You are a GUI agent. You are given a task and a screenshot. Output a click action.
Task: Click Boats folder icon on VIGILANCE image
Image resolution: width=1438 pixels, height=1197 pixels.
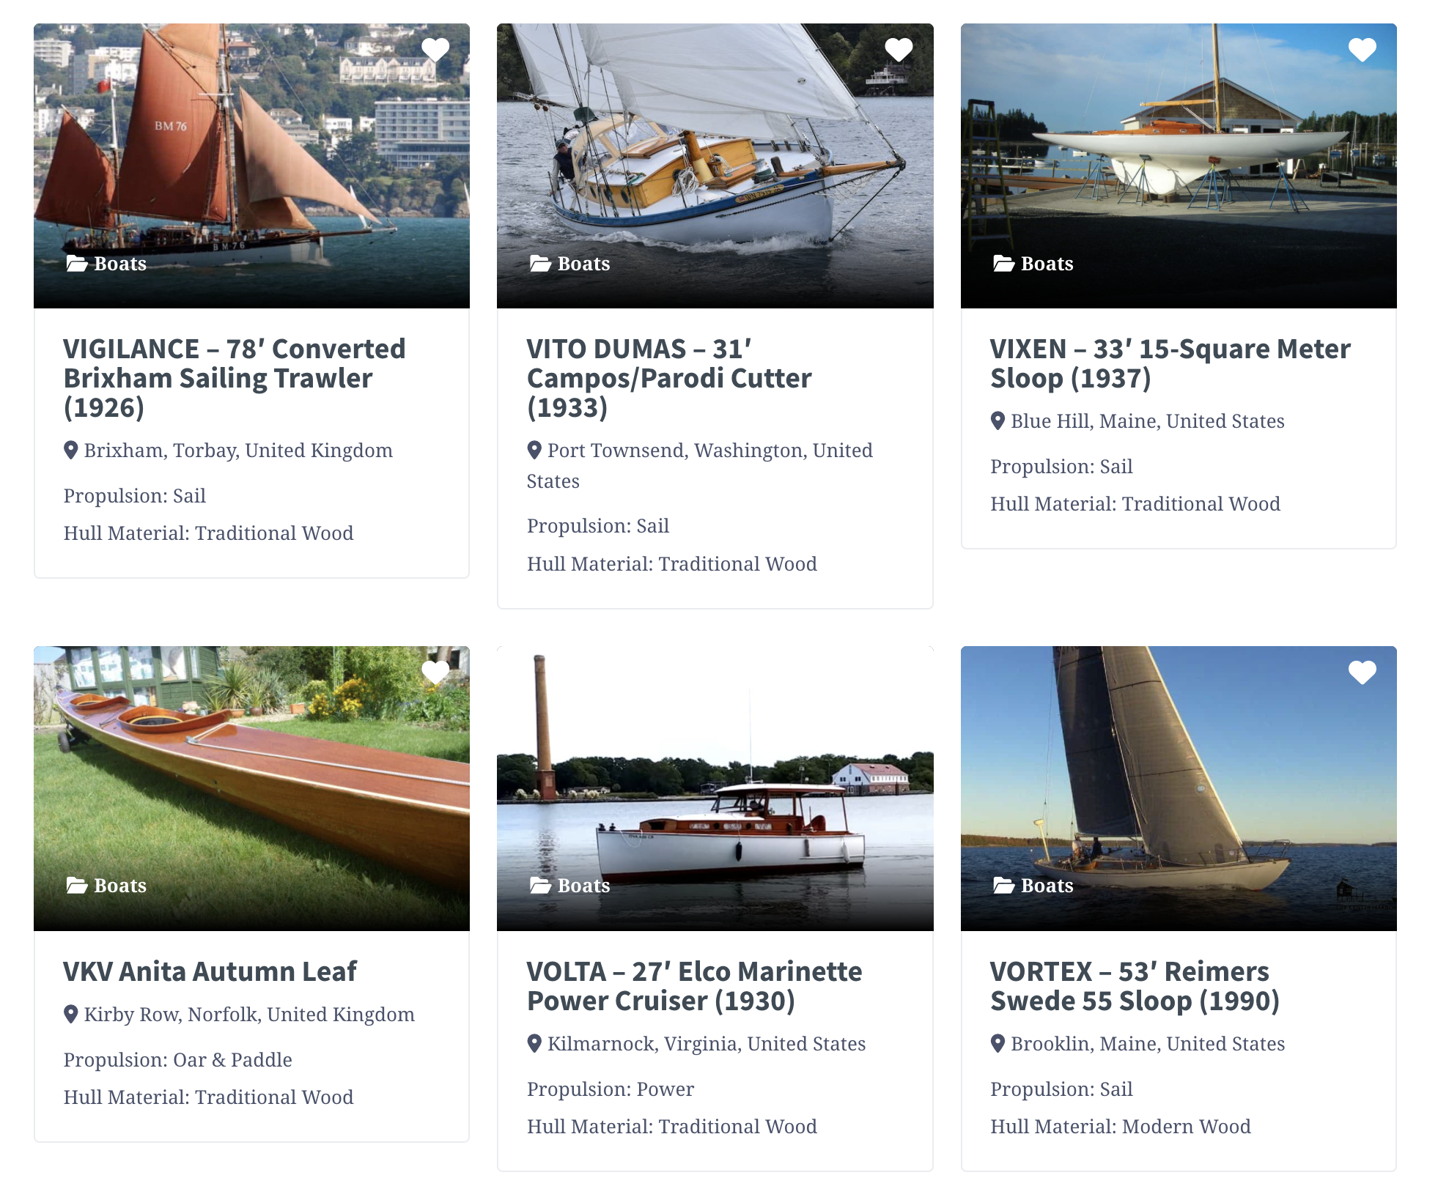[x=77, y=264]
